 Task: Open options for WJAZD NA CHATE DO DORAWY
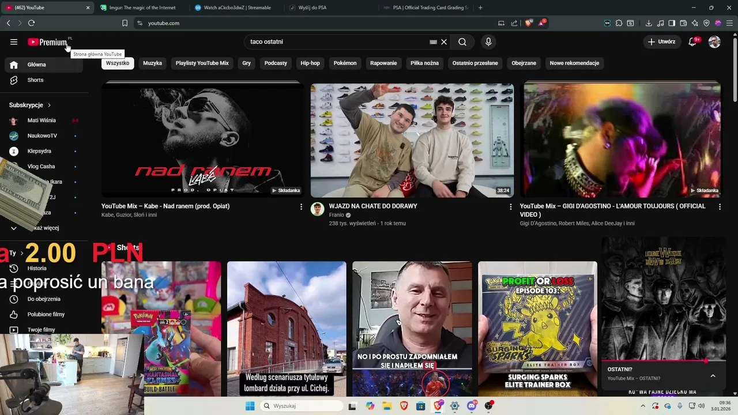tap(510, 206)
